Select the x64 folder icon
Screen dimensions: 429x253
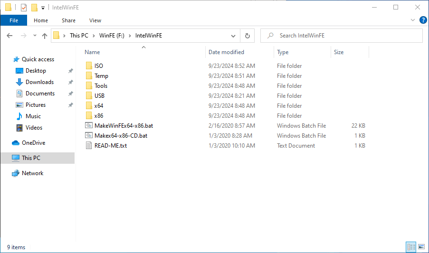(89, 105)
